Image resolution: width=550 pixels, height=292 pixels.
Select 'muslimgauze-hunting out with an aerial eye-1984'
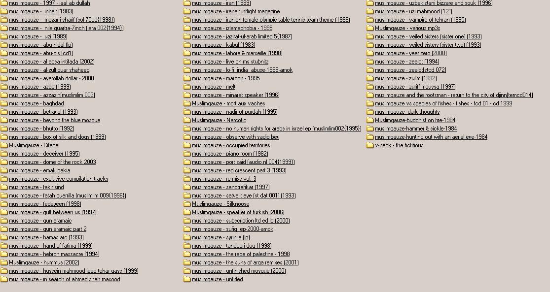point(431,137)
